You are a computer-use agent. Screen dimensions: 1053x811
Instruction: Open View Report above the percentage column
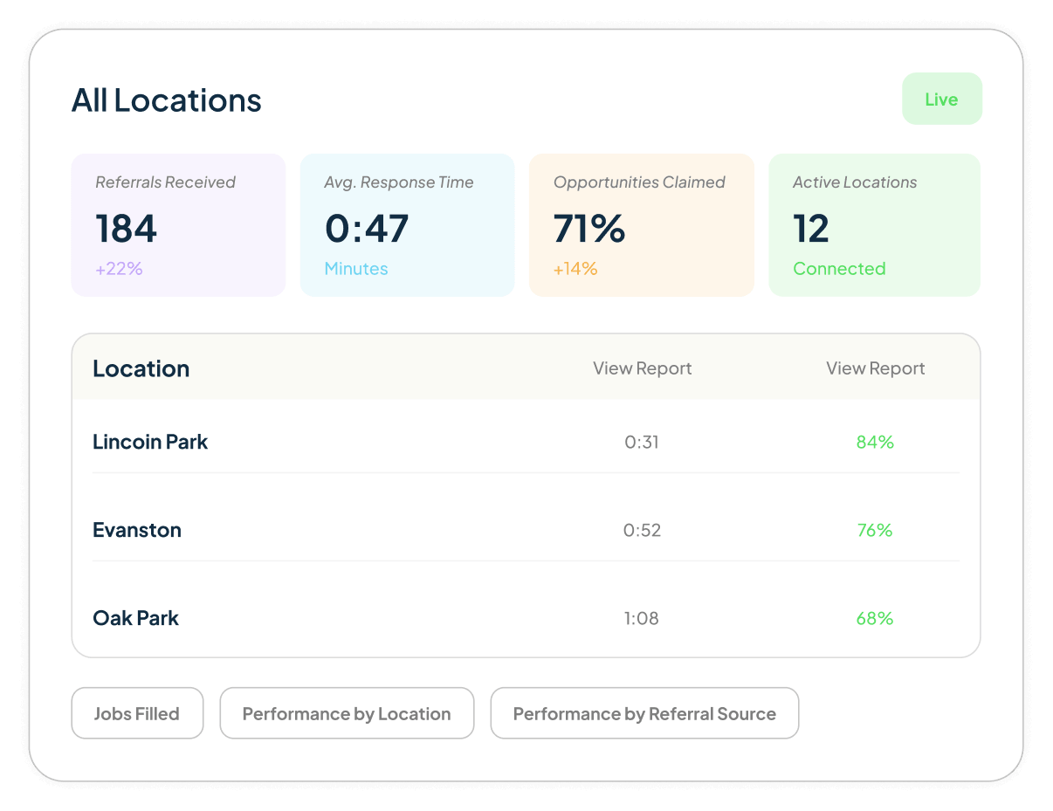click(876, 368)
